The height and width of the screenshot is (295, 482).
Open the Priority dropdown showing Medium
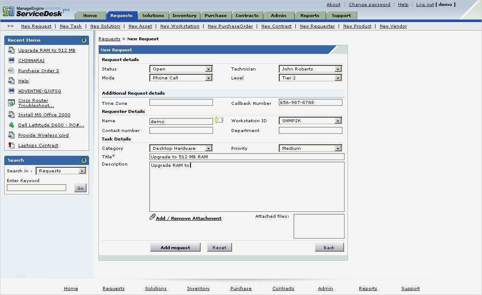point(311,148)
